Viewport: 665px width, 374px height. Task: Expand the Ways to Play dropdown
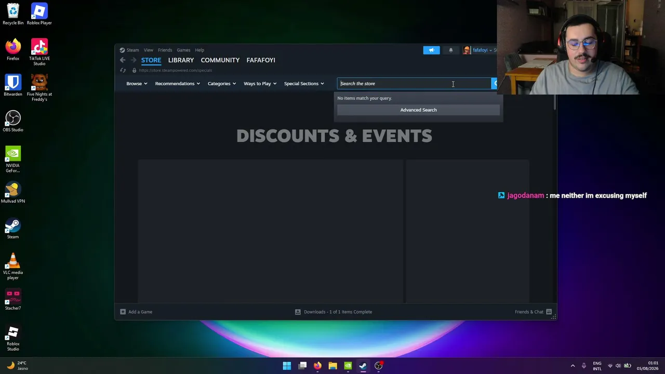(x=260, y=84)
